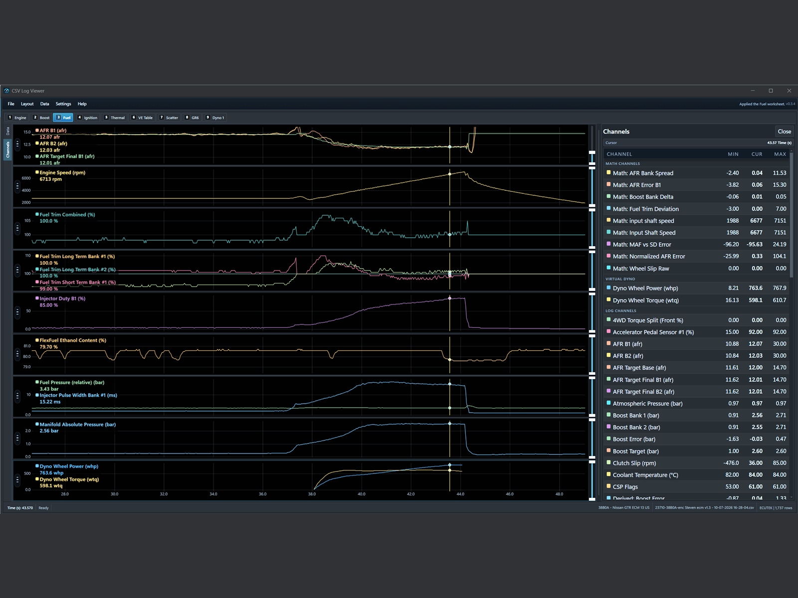
Task: Close the Channels panel
Action: tap(784, 132)
